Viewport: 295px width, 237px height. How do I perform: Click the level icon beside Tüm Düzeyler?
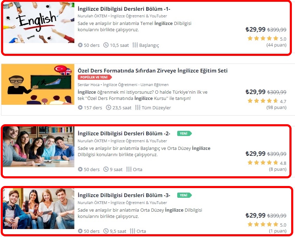(138, 108)
